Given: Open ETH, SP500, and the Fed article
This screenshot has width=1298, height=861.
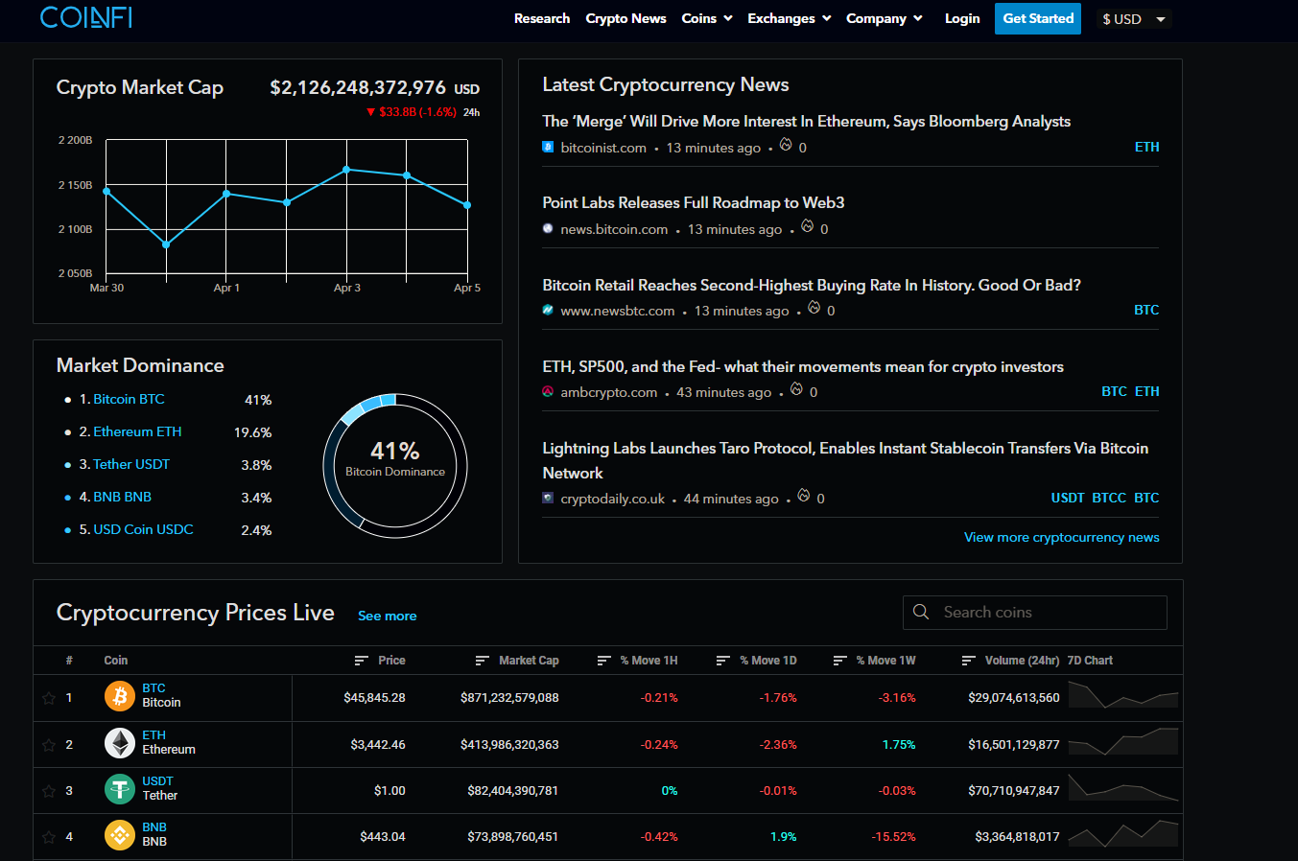Looking at the screenshot, I should 803,366.
